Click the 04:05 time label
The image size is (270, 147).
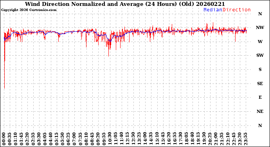[x=45, y=139]
